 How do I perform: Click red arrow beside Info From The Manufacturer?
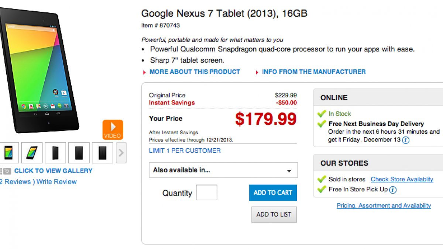[257, 72]
